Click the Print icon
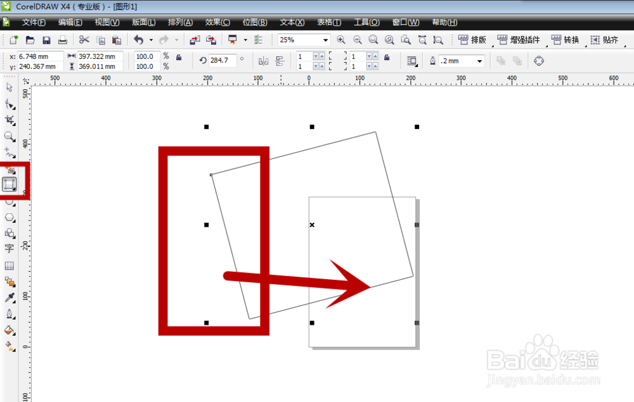 pos(62,40)
